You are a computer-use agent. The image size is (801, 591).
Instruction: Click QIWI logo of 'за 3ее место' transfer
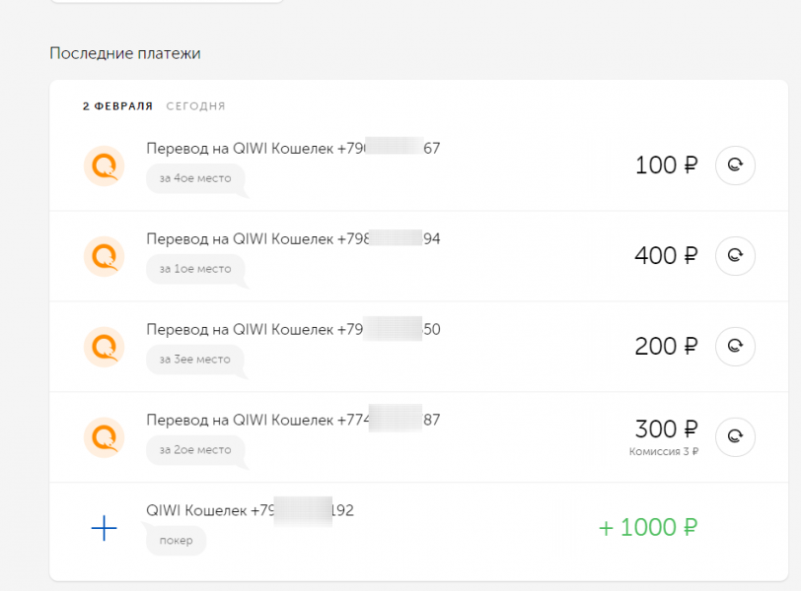click(x=104, y=347)
